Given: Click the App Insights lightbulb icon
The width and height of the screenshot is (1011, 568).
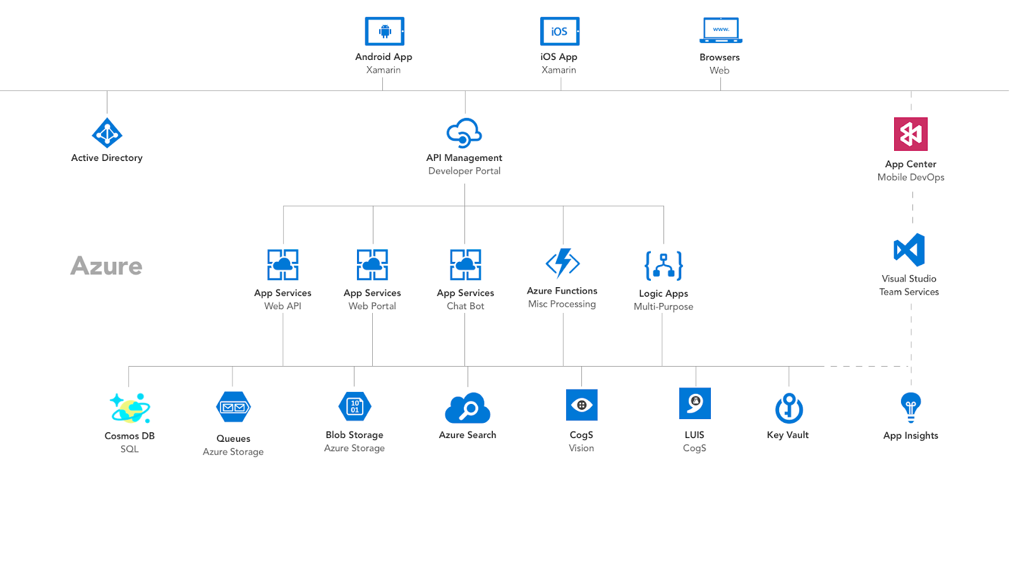Looking at the screenshot, I should 911,407.
